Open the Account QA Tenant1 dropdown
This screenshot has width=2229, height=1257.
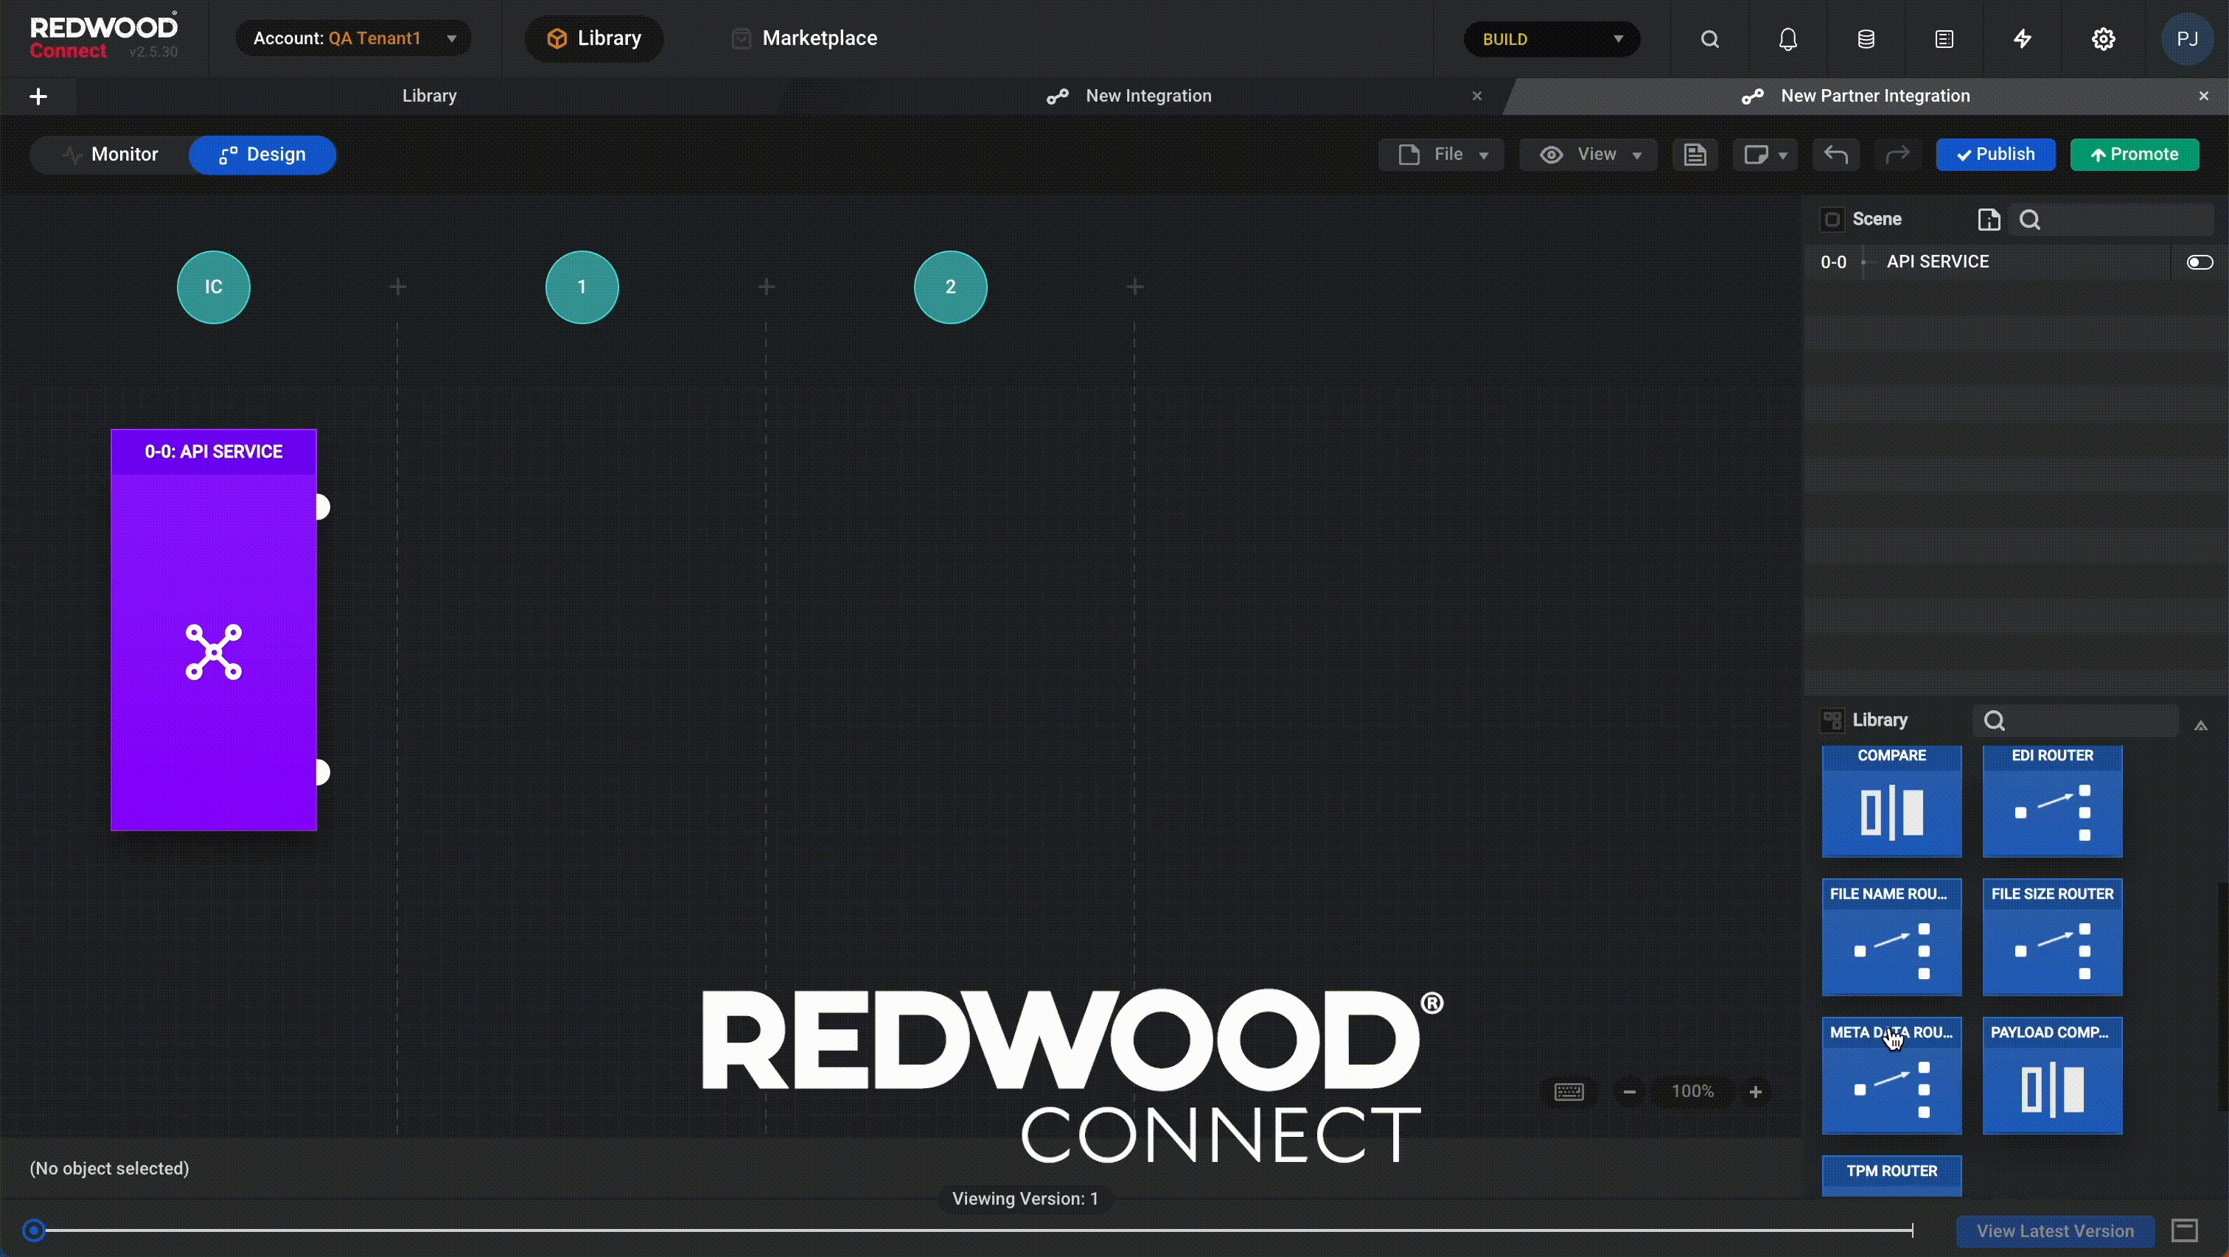[x=354, y=39]
